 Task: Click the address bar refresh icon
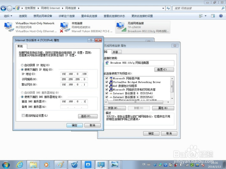(x=168, y=8)
